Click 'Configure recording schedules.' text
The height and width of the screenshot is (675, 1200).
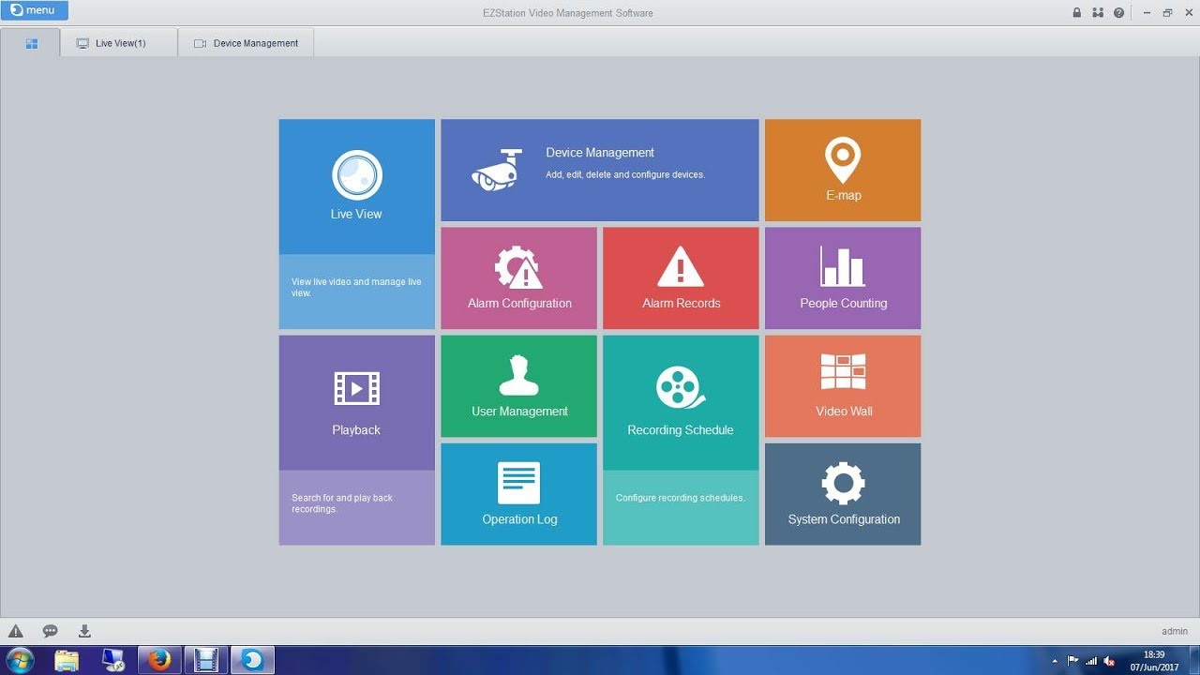pyautogui.click(x=681, y=498)
